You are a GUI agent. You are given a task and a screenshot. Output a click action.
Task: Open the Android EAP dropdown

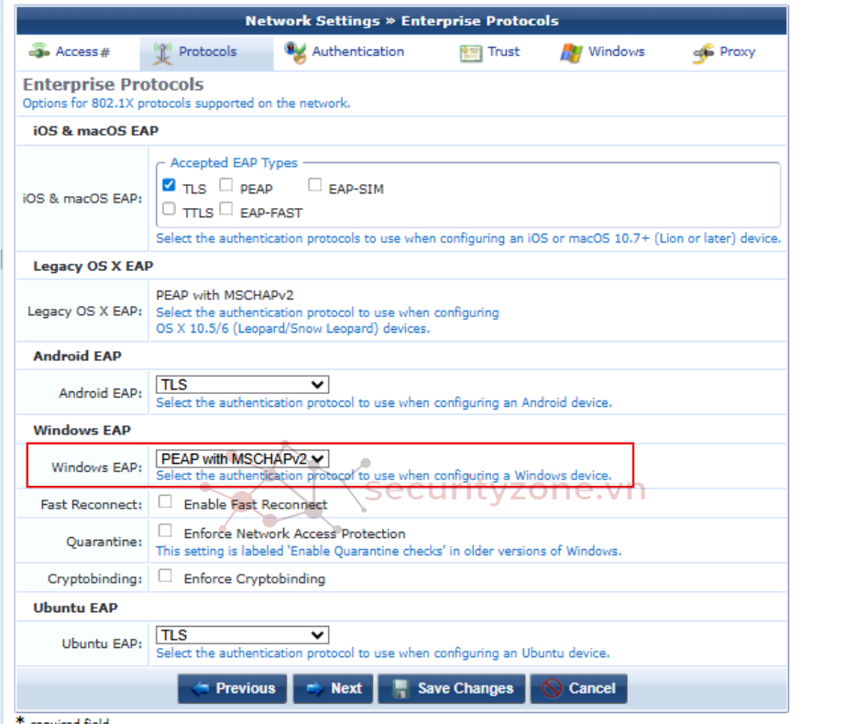pyautogui.click(x=242, y=385)
